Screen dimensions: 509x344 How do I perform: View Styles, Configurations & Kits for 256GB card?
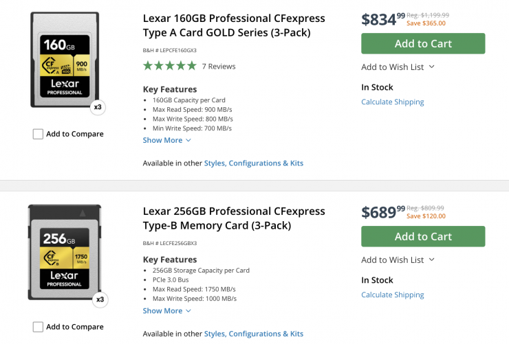coord(253,334)
